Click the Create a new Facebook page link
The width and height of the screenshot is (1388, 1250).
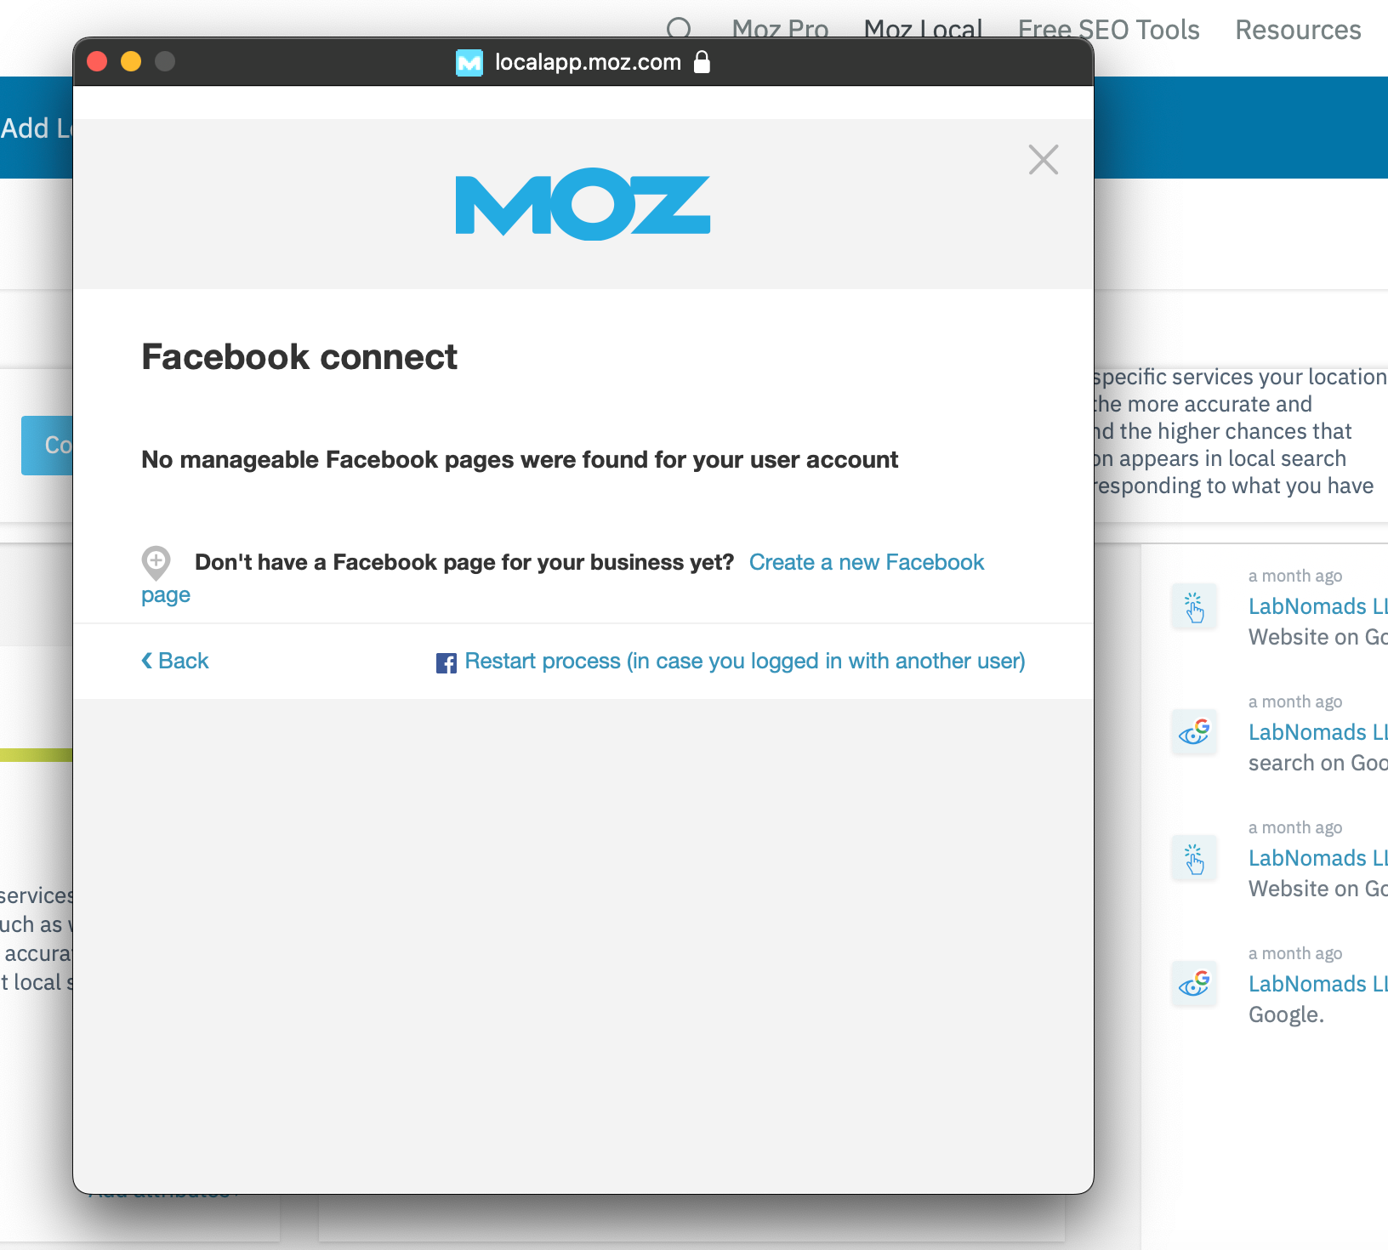click(866, 562)
